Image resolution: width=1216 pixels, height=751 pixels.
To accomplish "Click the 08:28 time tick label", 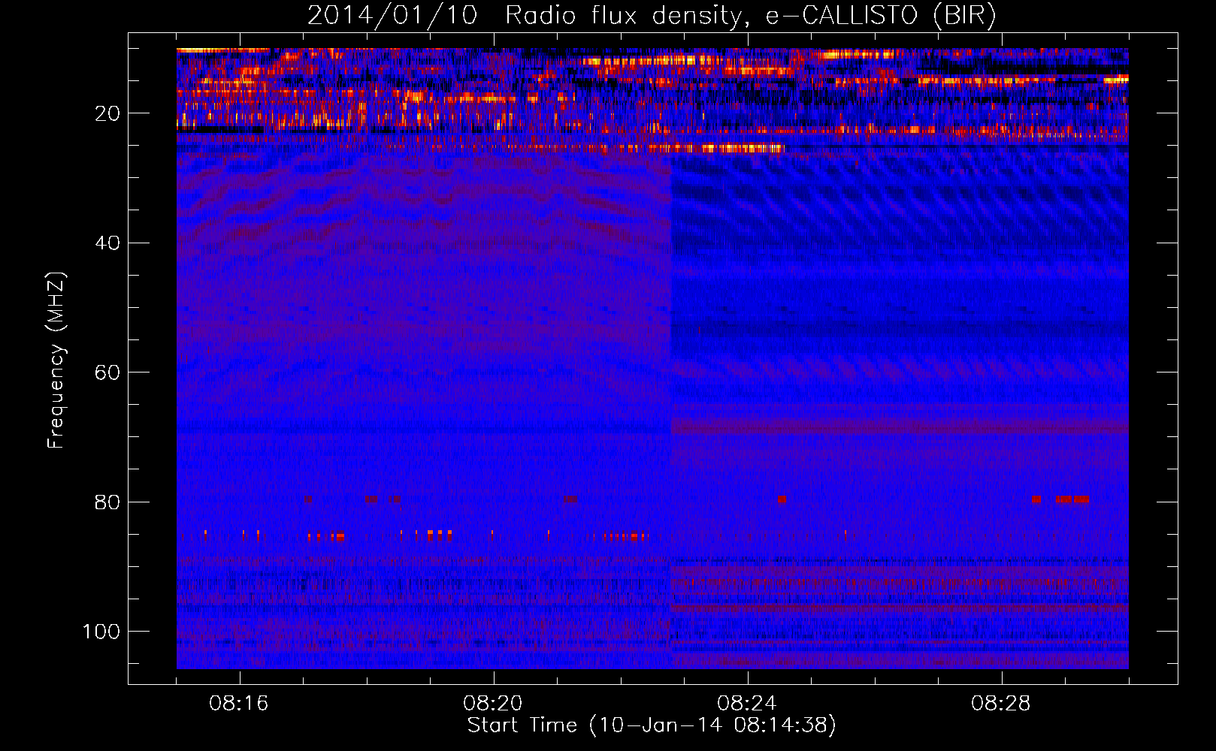I will click(x=1001, y=704).
